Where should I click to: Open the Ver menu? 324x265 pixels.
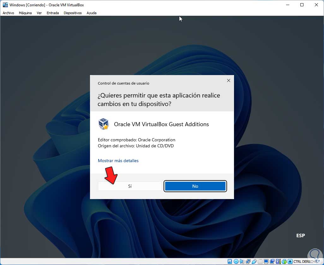coord(39,13)
